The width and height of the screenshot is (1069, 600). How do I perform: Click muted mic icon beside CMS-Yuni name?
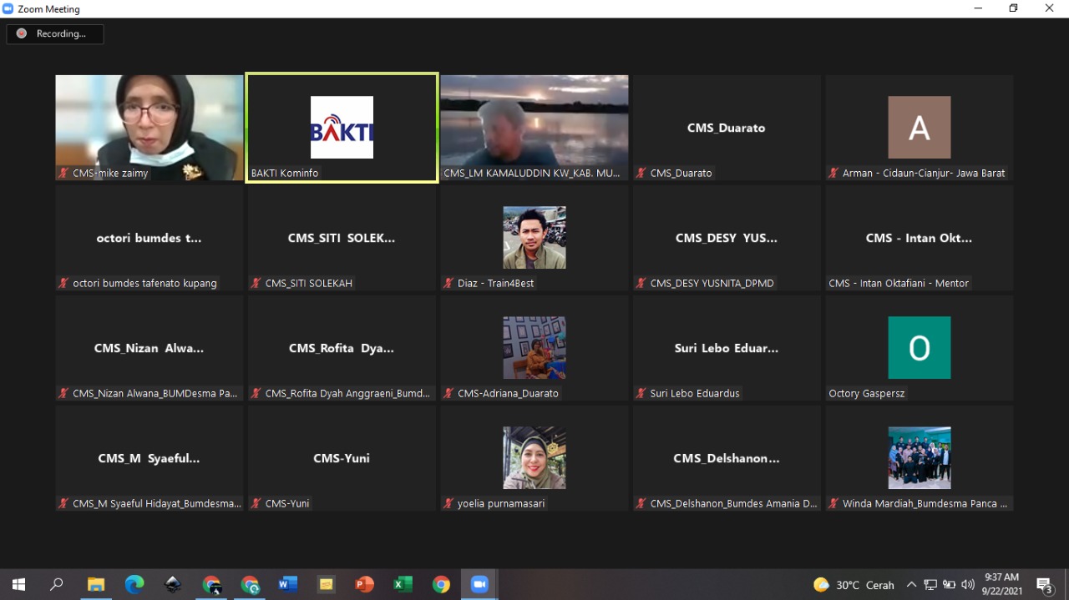coord(256,503)
